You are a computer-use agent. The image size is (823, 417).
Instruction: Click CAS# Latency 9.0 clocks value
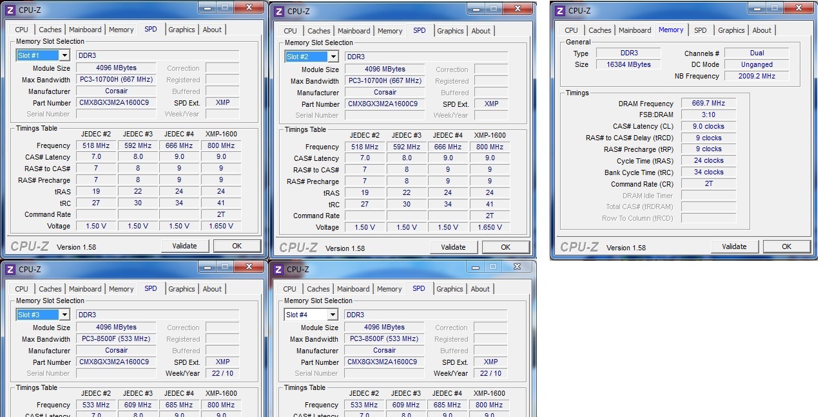(x=708, y=126)
